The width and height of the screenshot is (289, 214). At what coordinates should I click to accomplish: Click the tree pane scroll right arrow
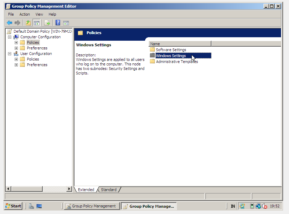pyautogui.click(x=69, y=189)
